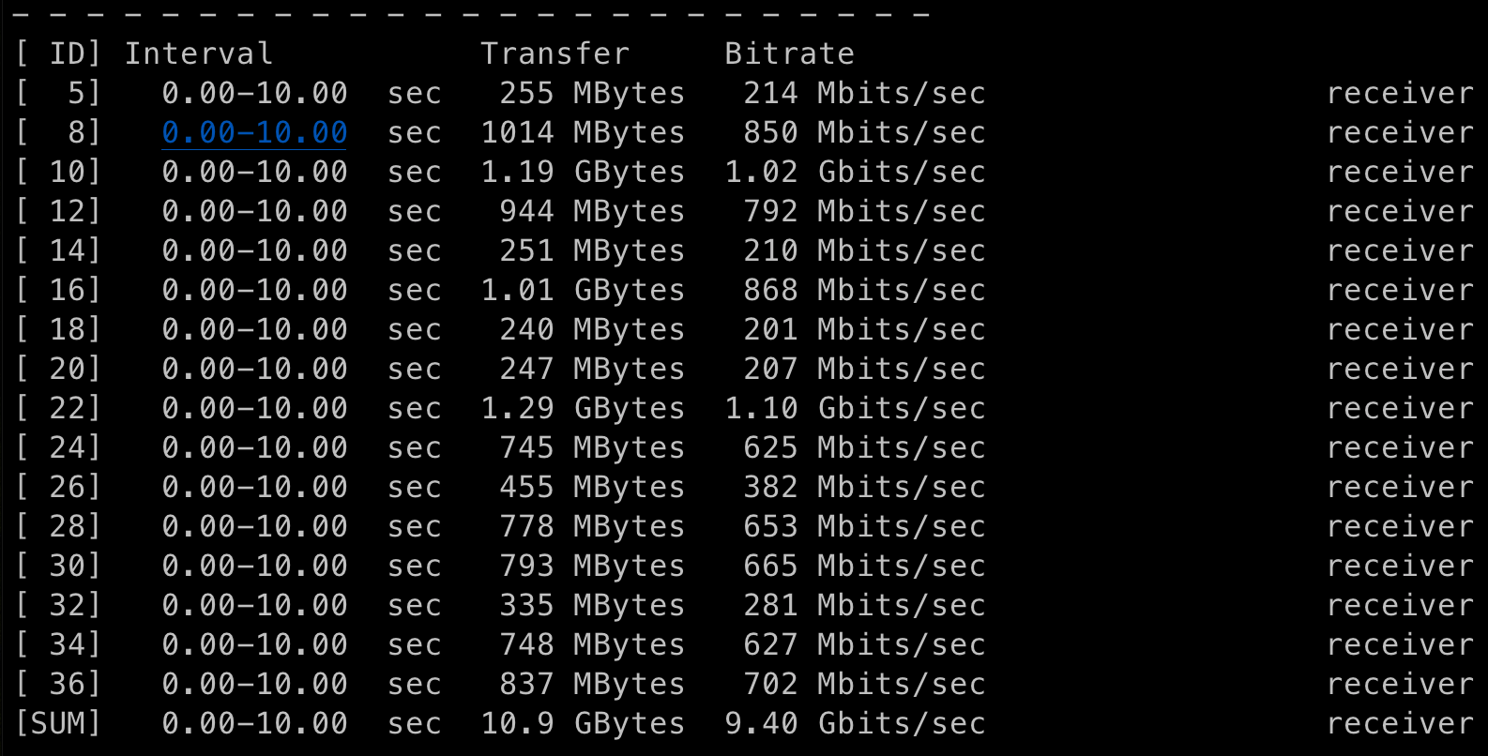This screenshot has height=756, width=1488.
Task: Click the 214 Mbits/sec bitrate value
Action: [864, 93]
